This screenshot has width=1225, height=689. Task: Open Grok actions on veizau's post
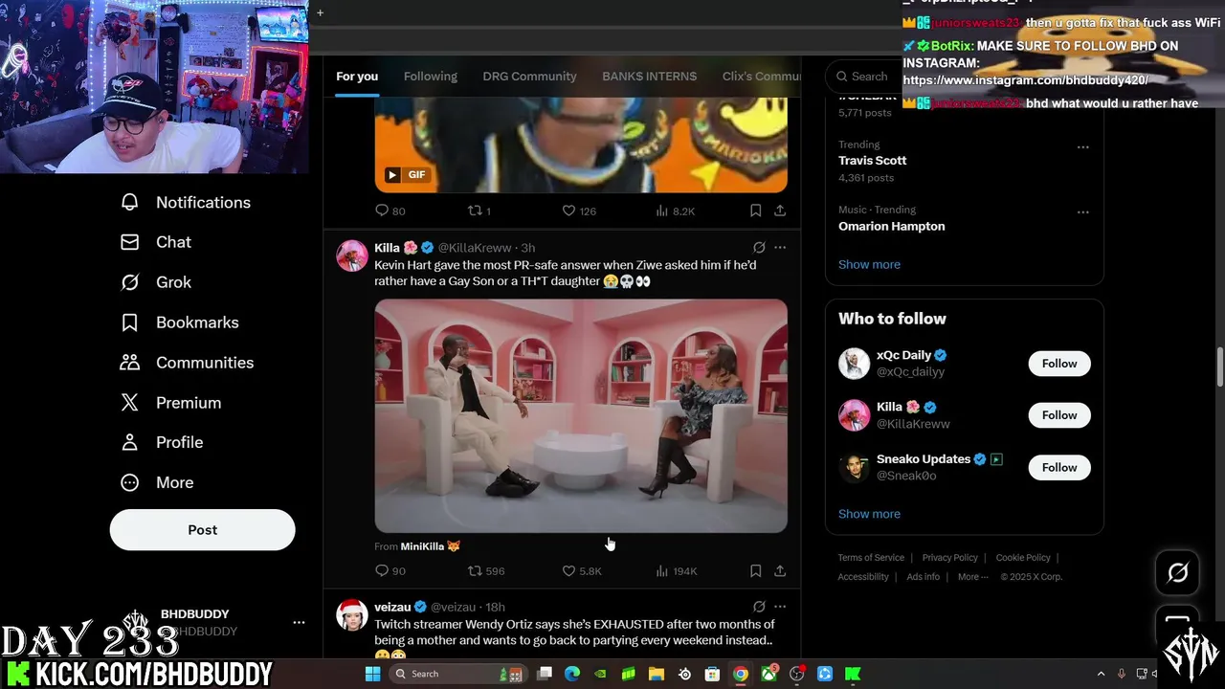pos(759,607)
